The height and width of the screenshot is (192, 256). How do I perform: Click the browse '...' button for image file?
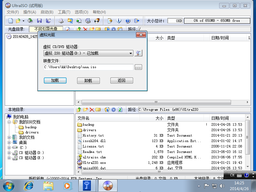tap(138, 67)
